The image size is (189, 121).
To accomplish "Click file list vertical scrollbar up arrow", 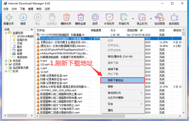I will pyautogui.click(x=183, y=30).
